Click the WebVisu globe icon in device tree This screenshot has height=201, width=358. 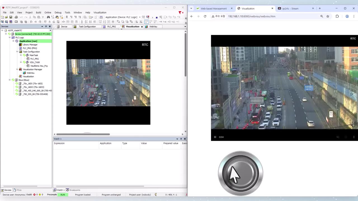(x=24, y=73)
